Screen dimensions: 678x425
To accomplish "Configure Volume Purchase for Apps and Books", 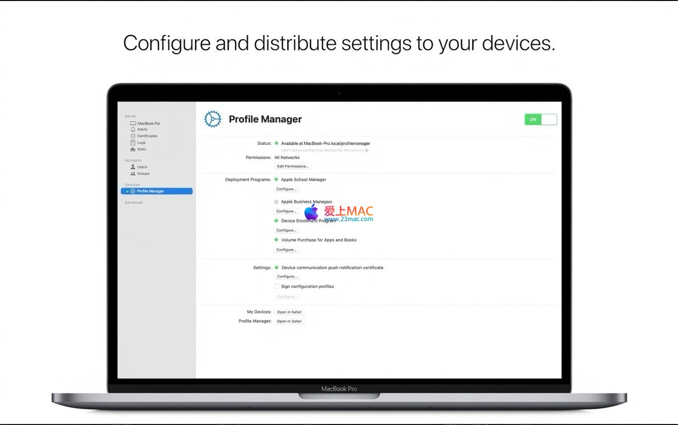I will point(286,250).
